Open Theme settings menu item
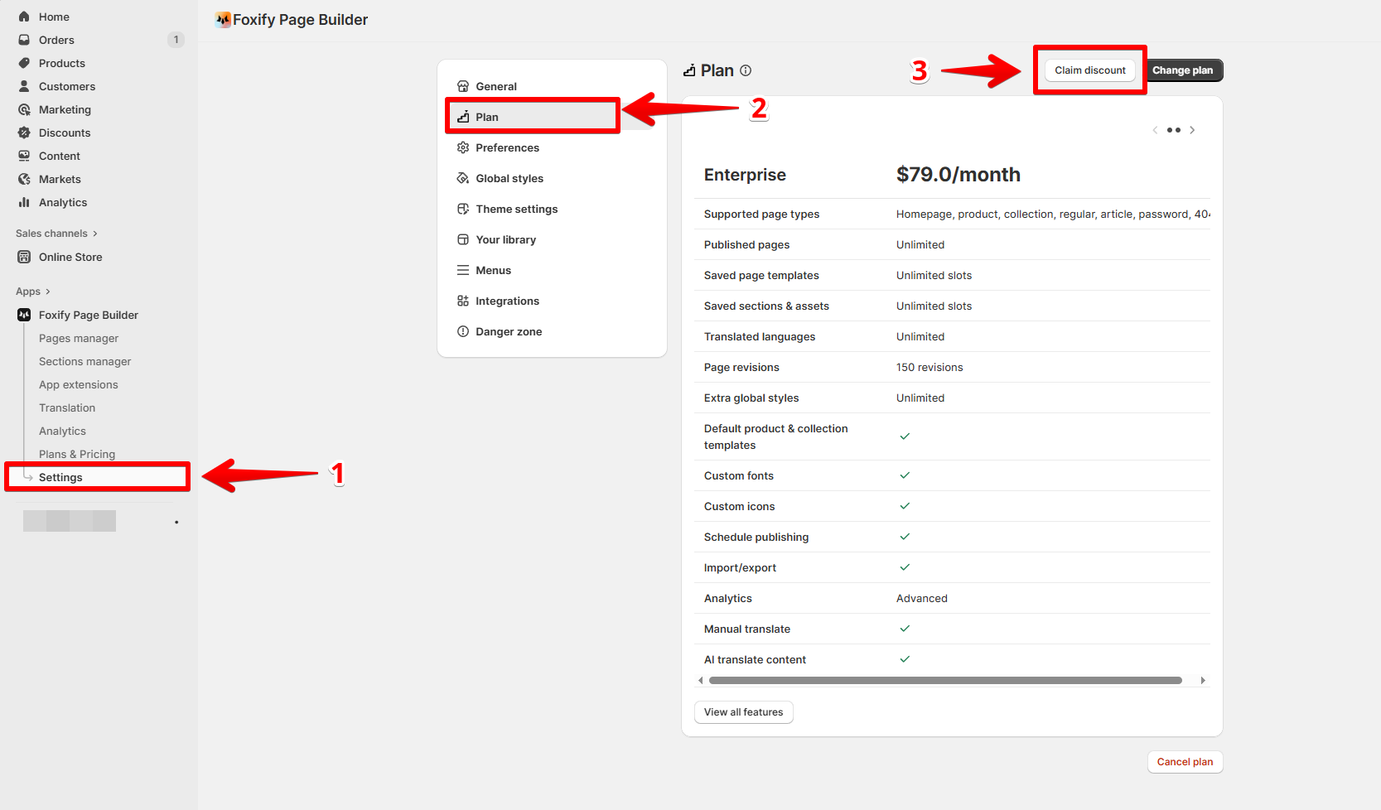Screen dimensions: 1381x810 tap(552, 209)
